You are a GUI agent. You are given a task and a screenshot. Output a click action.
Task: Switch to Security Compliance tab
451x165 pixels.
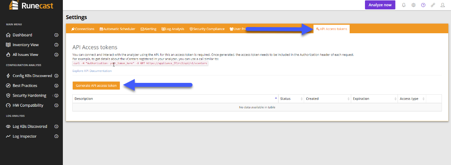click(x=207, y=29)
